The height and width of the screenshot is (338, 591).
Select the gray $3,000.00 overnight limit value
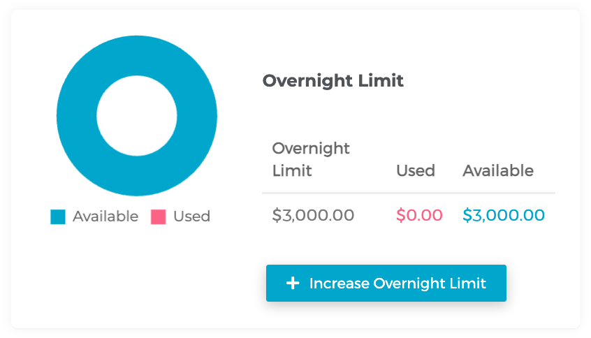pos(313,215)
